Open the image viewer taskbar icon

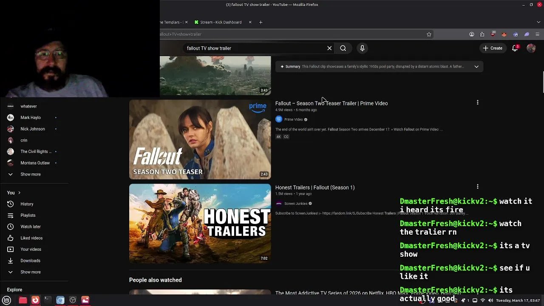pyautogui.click(x=85, y=300)
